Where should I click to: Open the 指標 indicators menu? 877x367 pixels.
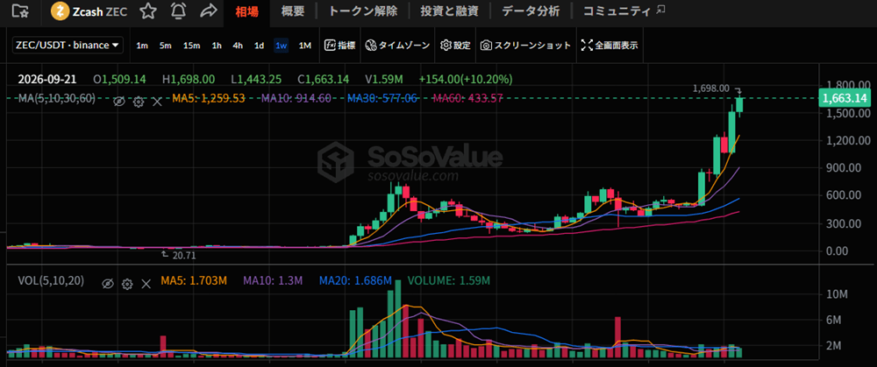(340, 46)
